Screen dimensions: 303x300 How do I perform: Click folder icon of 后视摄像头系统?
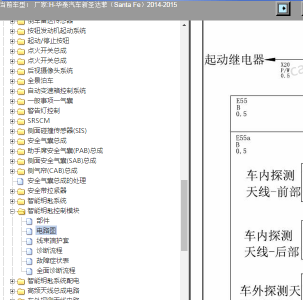pyautogui.click(x=21, y=71)
